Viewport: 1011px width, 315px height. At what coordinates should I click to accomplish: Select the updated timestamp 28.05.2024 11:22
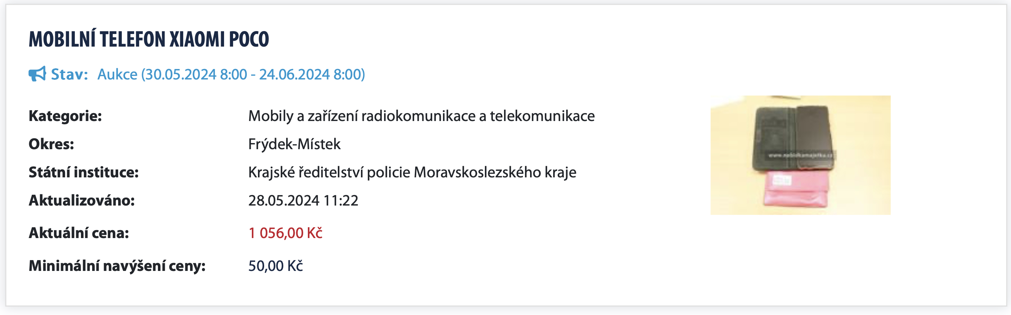tap(303, 200)
